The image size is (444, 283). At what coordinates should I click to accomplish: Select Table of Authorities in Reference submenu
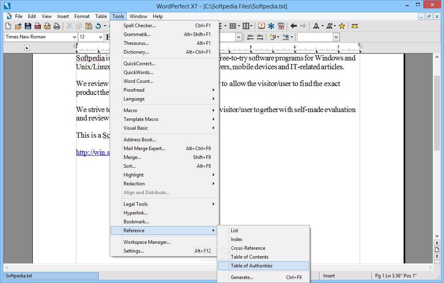263,266
